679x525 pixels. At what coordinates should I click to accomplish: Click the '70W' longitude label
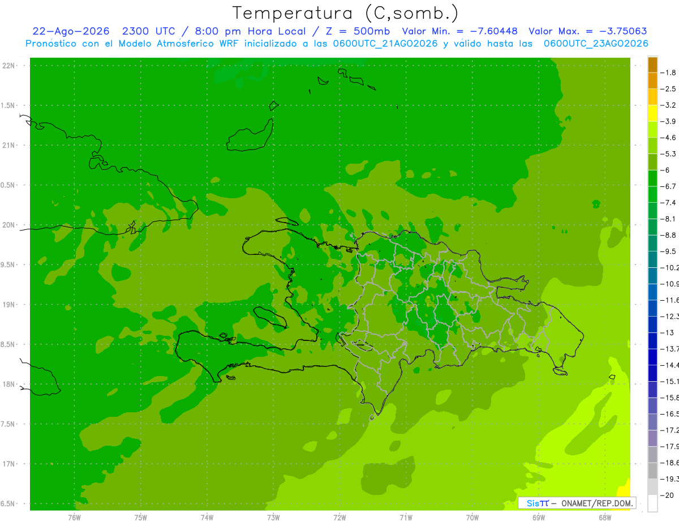(472, 517)
